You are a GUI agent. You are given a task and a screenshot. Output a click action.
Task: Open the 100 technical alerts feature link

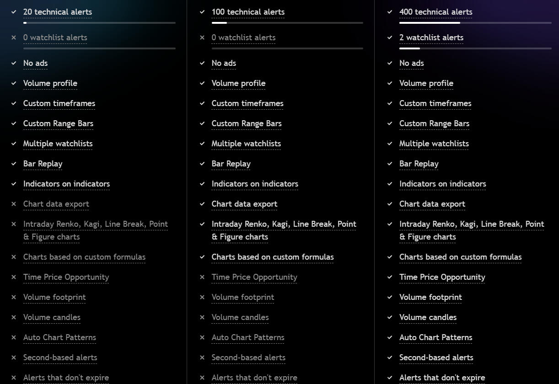[x=248, y=12]
